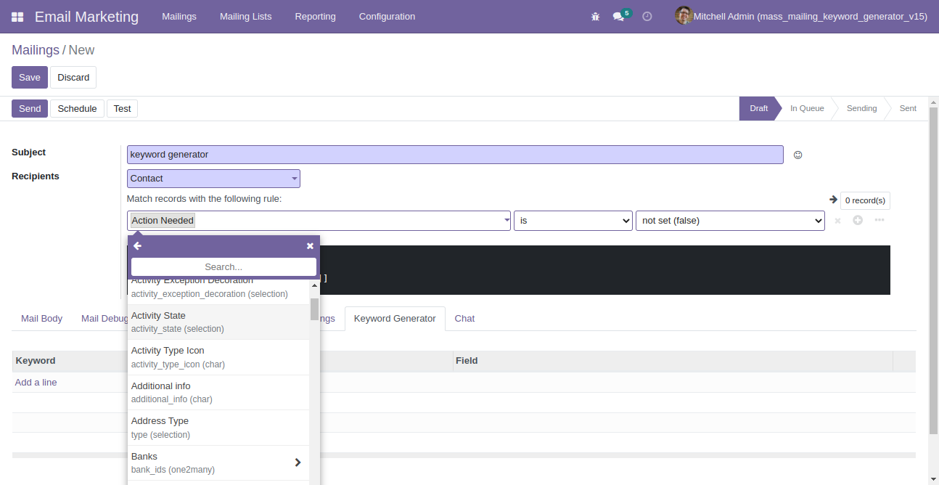
Task: Expand the Banks relation chevron
Action: (x=298, y=462)
